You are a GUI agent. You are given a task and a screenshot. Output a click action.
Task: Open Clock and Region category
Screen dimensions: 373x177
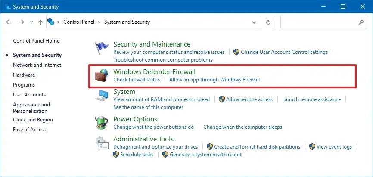click(x=33, y=120)
